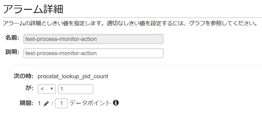Click the info icon after データポイント
This screenshot has width=262, height=118.
pos(116,103)
